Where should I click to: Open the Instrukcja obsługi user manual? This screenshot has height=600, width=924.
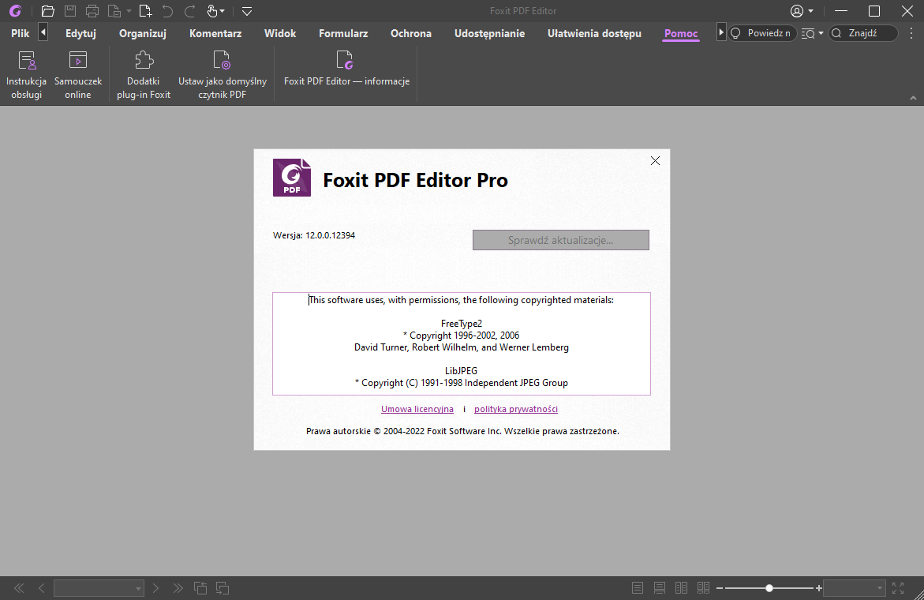click(27, 74)
